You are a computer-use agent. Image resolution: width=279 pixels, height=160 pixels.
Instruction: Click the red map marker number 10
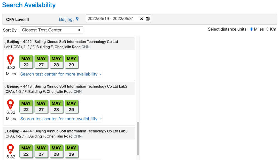point(10,149)
